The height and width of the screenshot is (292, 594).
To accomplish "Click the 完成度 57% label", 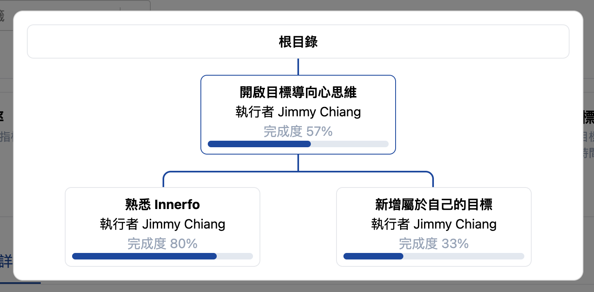I will (x=298, y=131).
